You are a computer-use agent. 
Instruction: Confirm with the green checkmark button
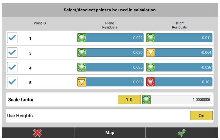pyautogui.click(x=182, y=133)
